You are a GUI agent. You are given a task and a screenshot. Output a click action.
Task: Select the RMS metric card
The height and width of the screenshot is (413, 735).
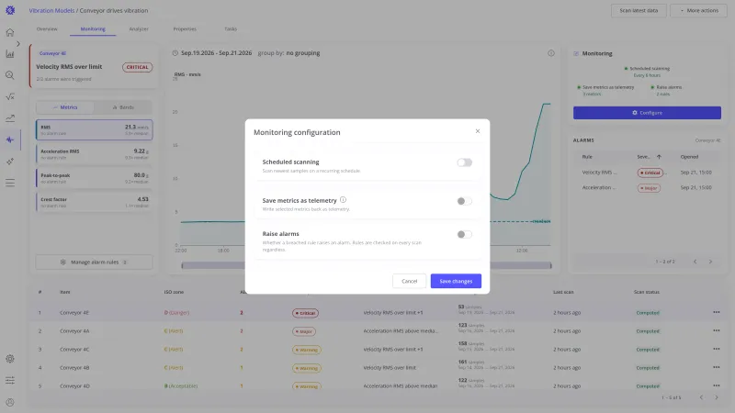95,129
